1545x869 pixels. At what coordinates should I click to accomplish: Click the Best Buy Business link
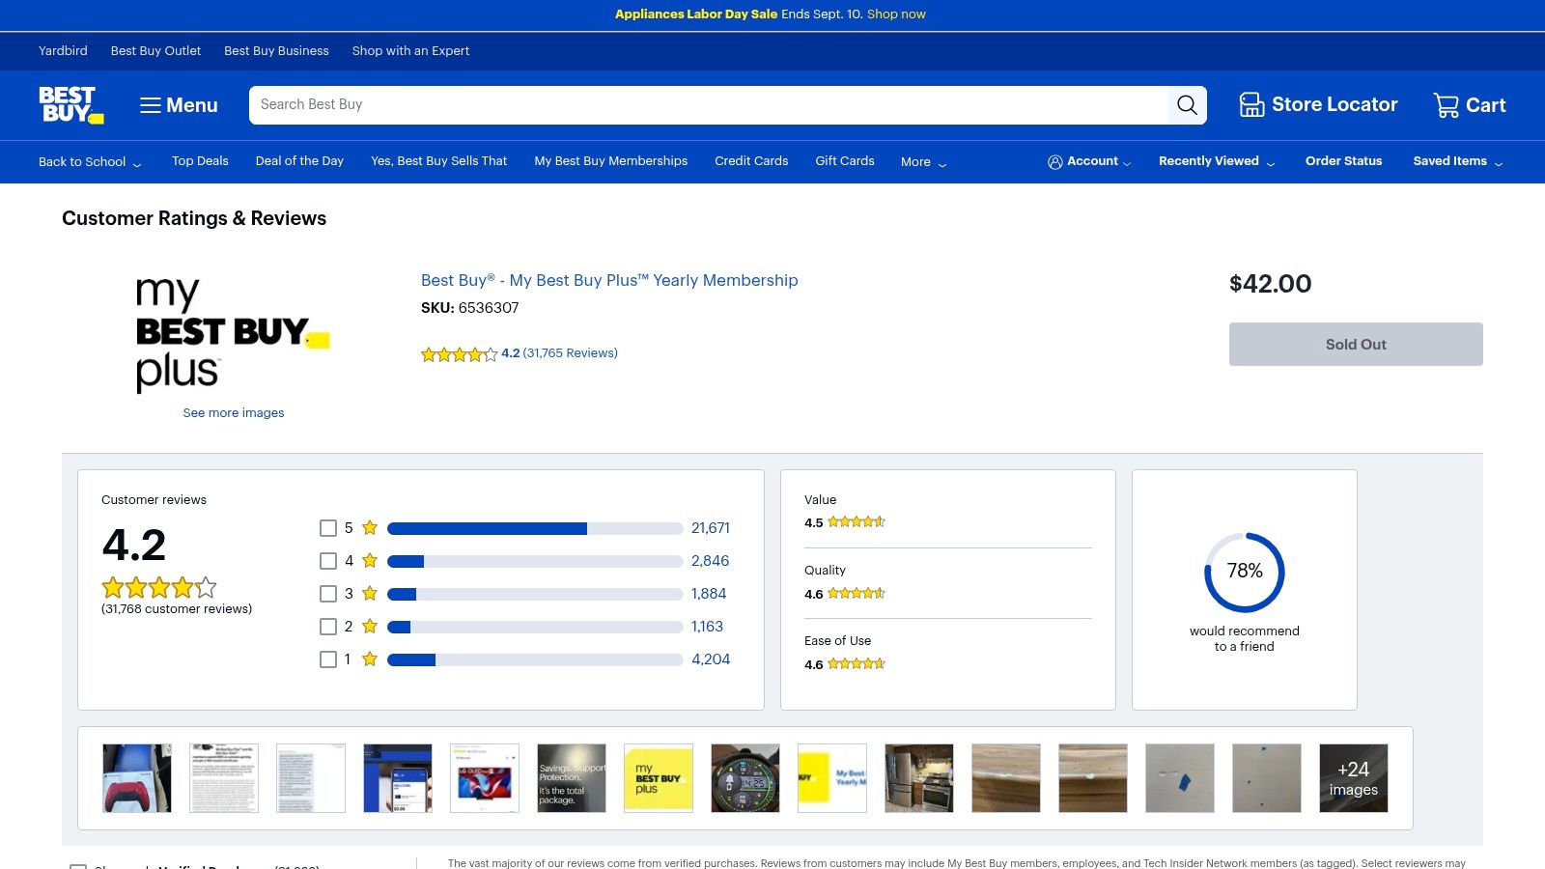pos(276,51)
